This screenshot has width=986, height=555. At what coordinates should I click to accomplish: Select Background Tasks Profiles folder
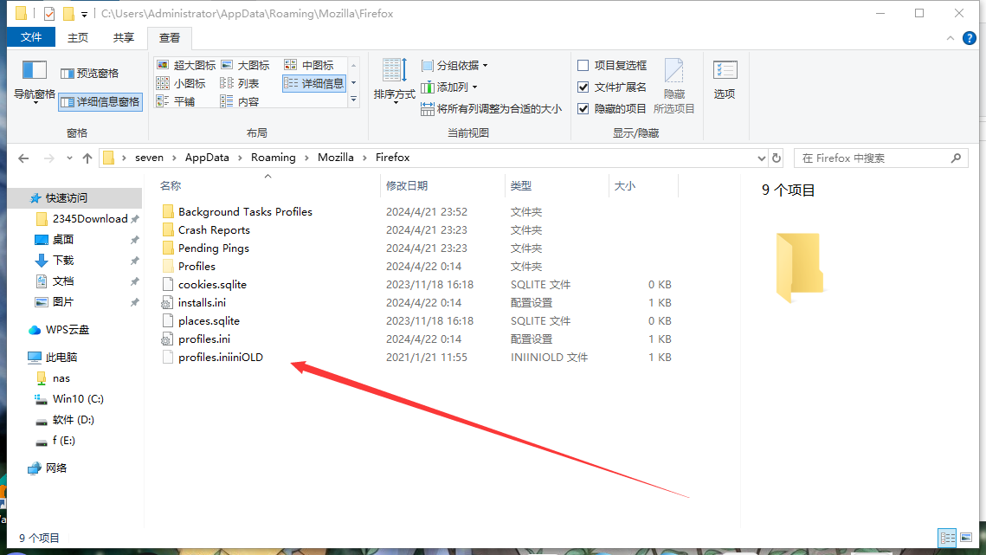point(245,211)
